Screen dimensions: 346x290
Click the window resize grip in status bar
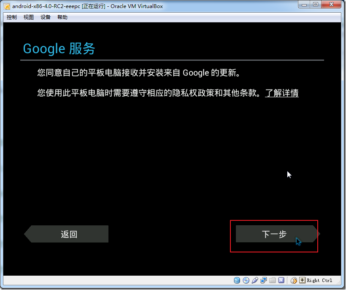click(338, 282)
